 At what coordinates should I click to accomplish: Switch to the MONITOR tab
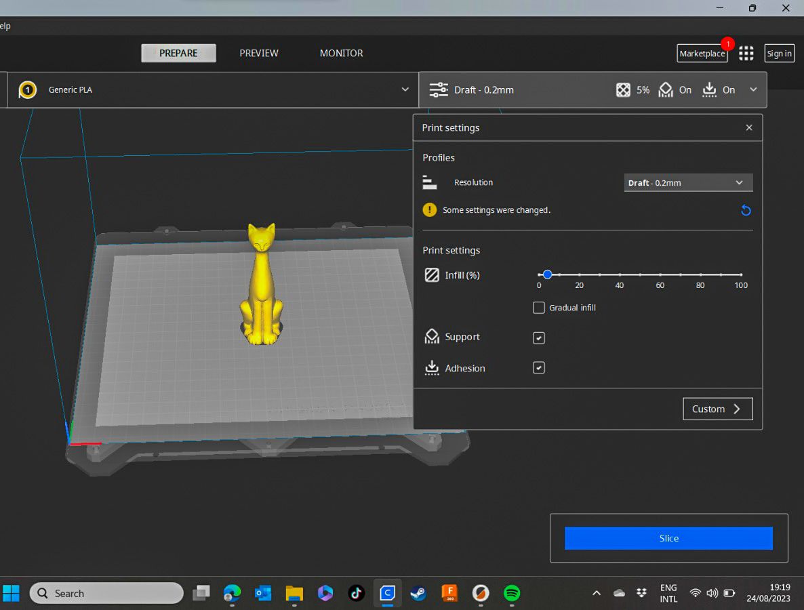click(341, 53)
